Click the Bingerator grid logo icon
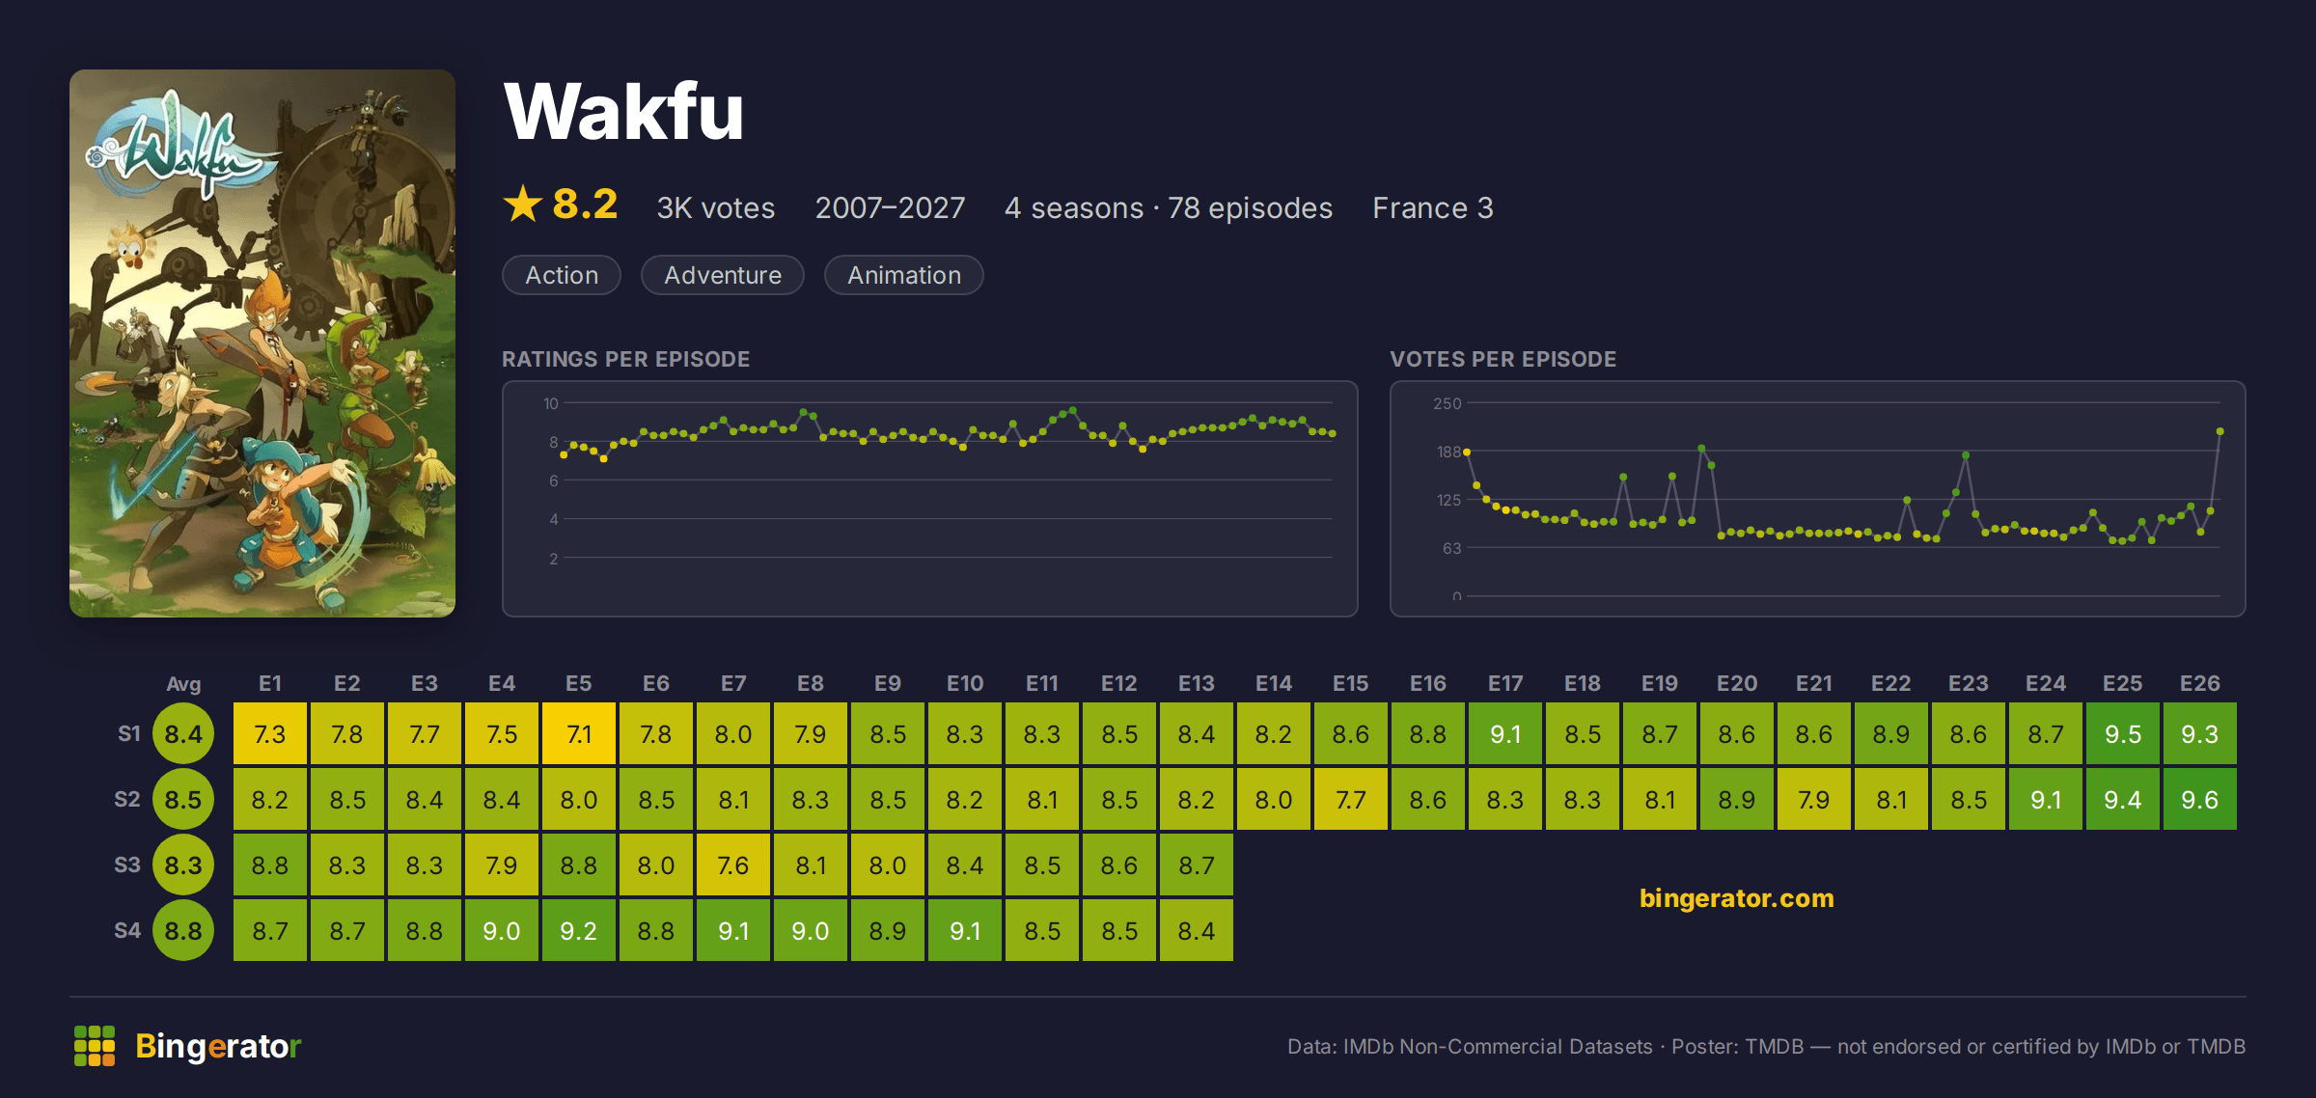Screen dimensions: 2316x1098 tap(95, 1046)
